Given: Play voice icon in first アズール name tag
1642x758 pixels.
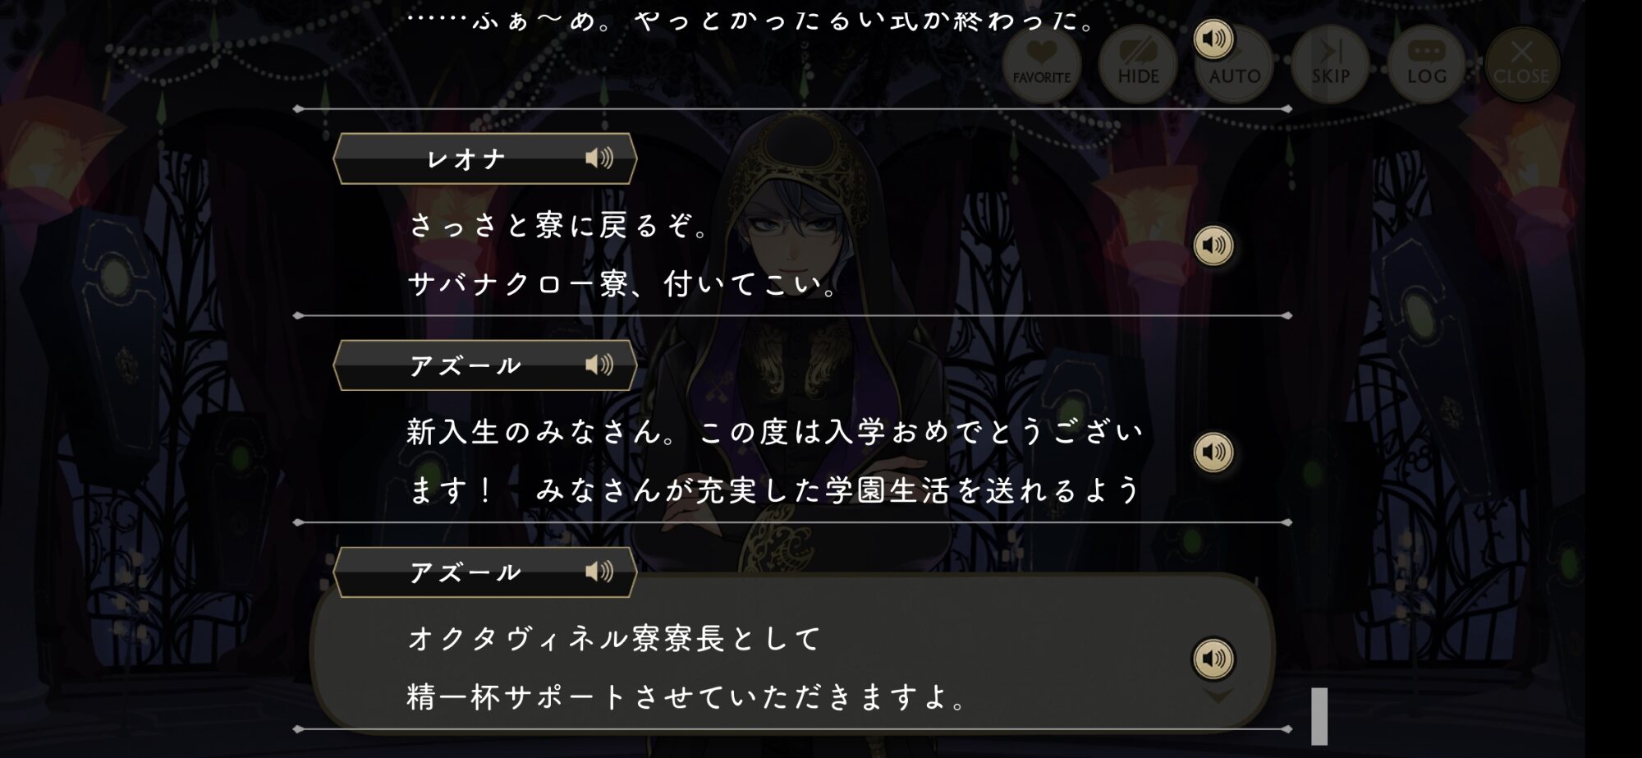Looking at the screenshot, I should coord(599,365).
